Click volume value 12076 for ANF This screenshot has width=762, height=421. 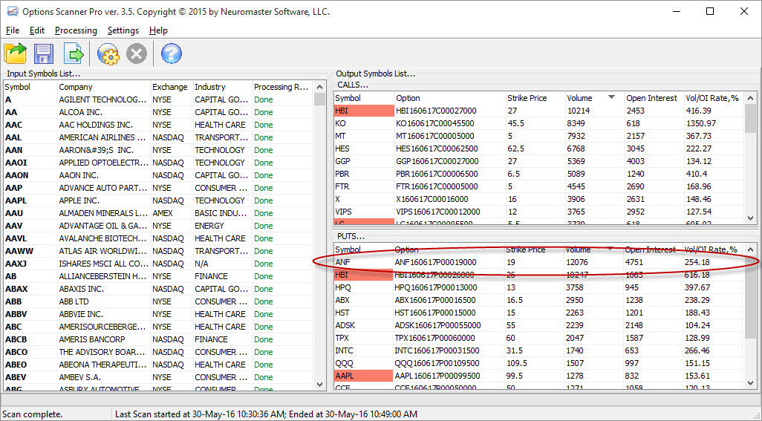coord(577,262)
